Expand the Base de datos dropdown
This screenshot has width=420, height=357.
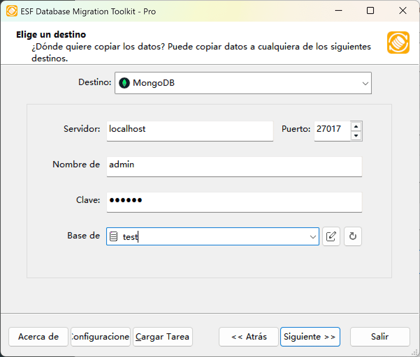point(312,236)
